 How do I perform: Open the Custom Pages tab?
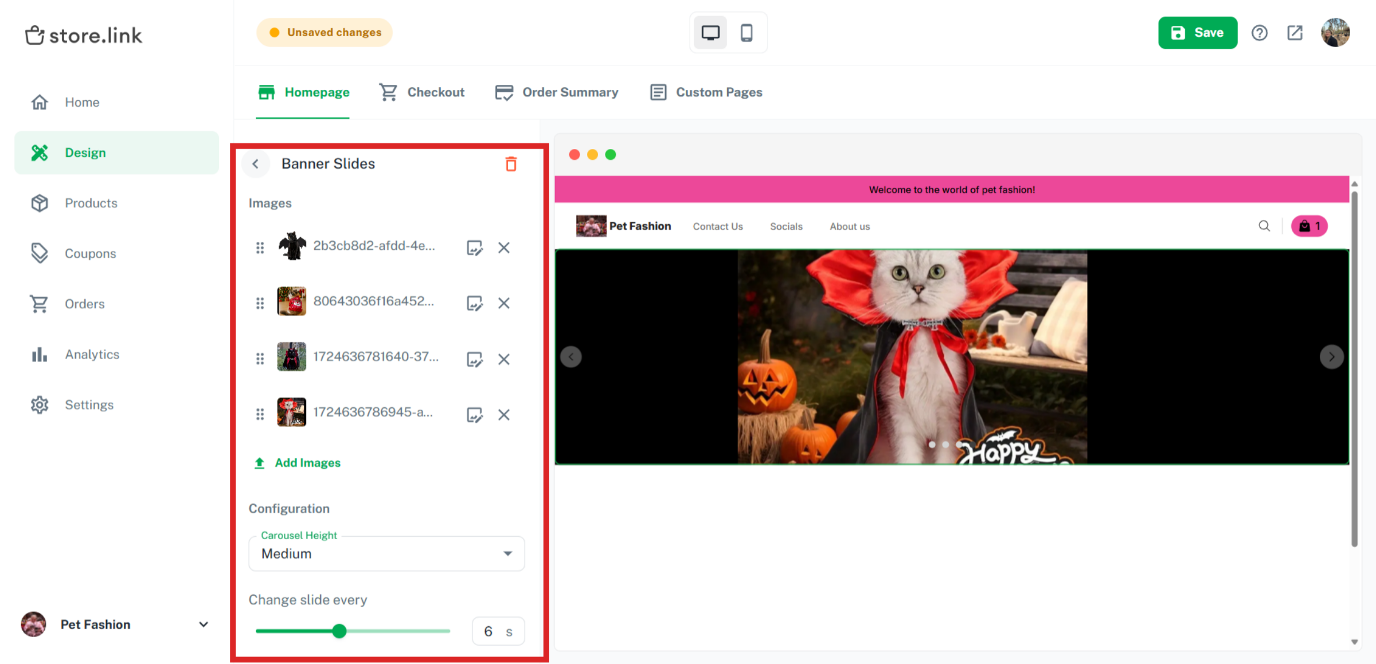(706, 92)
